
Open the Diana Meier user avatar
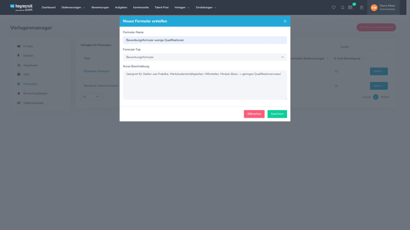tap(374, 7)
